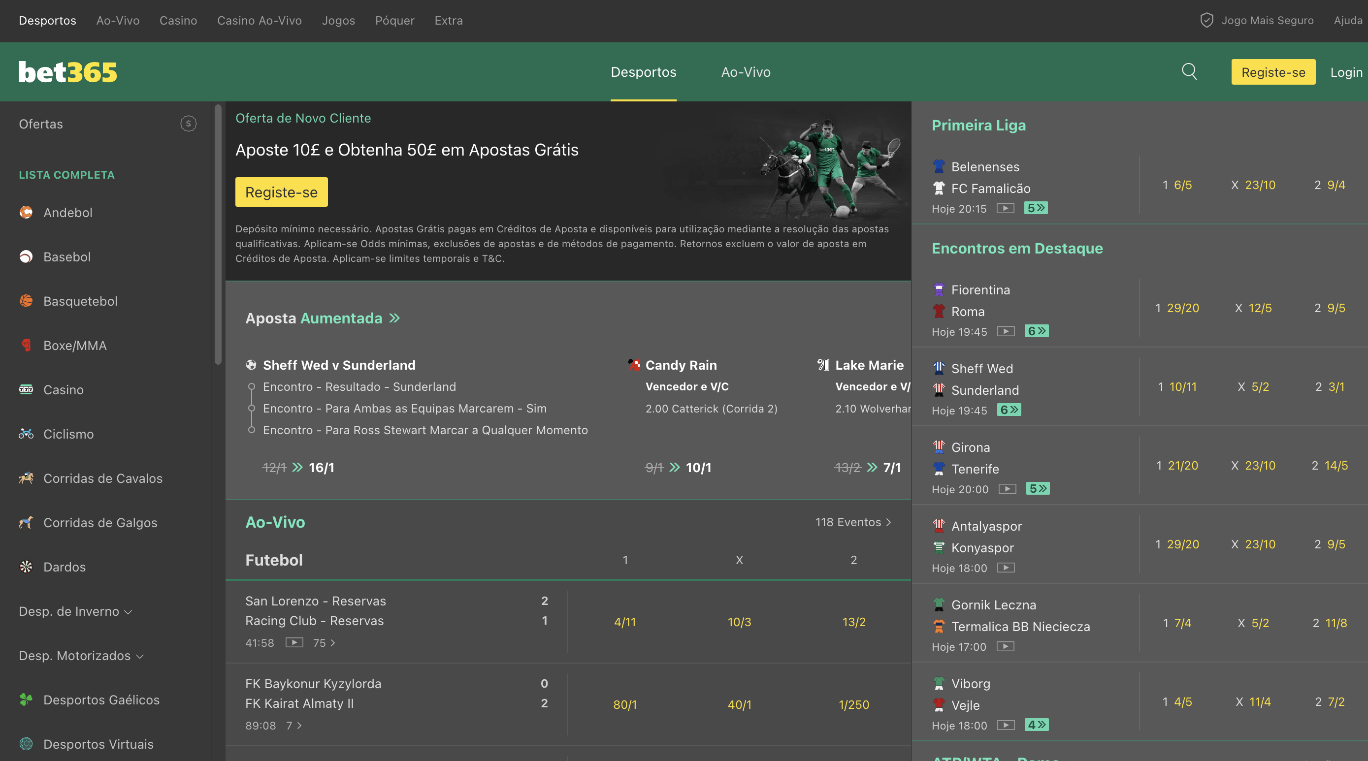The height and width of the screenshot is (761, 1368).
Task: Select the Desportos Gaélicos shamrock icon
Action: click(26, 700)
